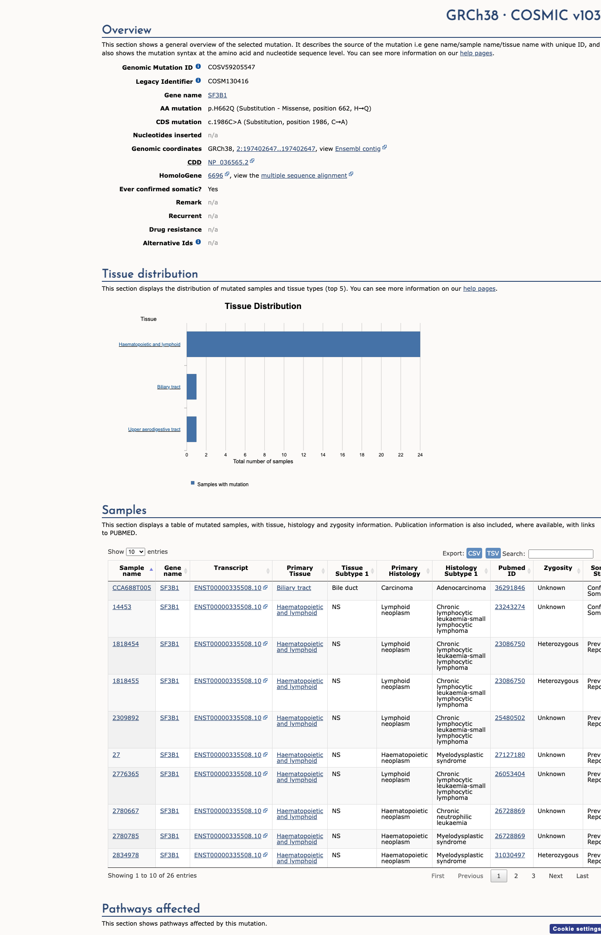
Task: Click info icon beside Alternative Ids
Action: [x=198, y=242]
